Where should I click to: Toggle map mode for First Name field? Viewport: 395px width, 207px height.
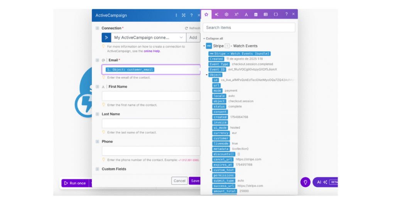[97, 87]
